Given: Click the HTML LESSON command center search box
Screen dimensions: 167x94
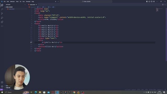Looking at the screenshot, I should tap(86, 2).
